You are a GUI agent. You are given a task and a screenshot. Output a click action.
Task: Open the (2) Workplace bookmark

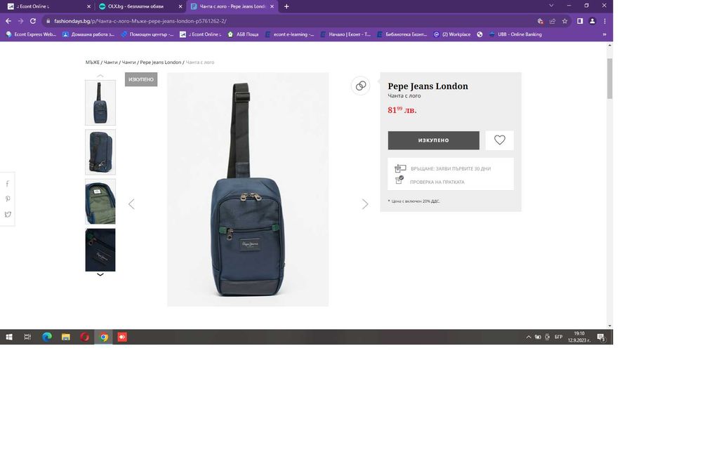tap(452, 34)
